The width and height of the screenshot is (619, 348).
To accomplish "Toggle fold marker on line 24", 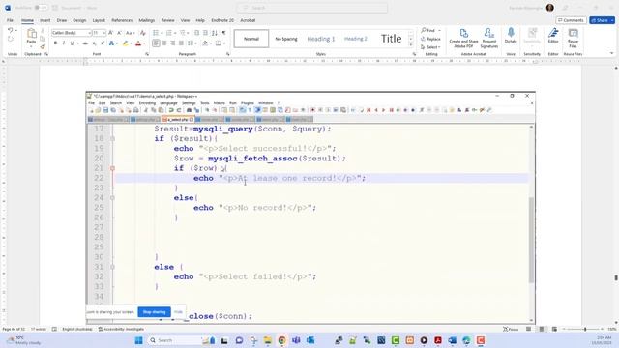I will [112, 197].
